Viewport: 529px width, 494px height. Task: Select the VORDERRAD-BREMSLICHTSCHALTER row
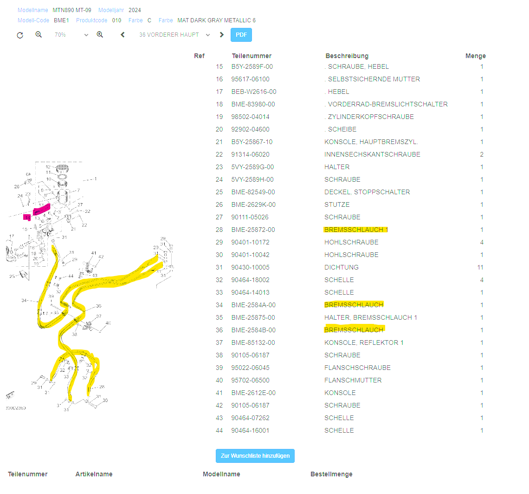387,104
